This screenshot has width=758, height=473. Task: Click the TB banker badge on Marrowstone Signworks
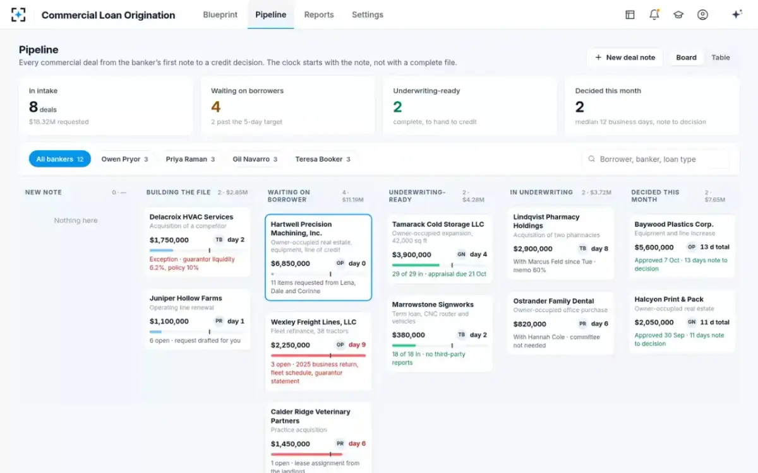pyautogui.click(x=461, y=335)
